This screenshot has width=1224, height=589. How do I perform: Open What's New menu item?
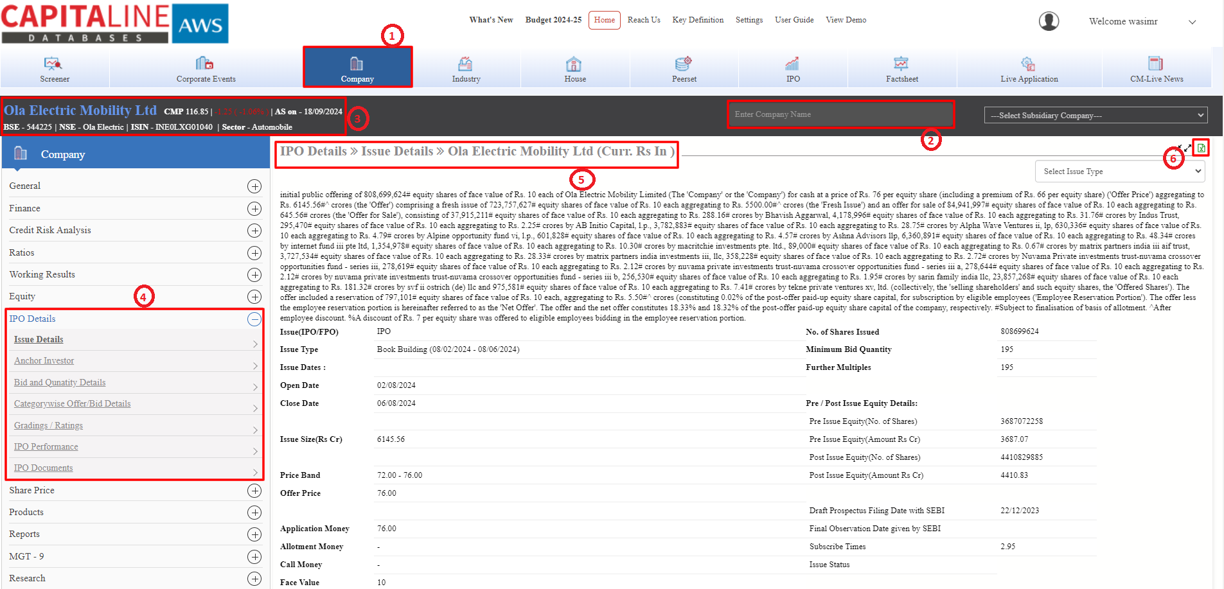pyautogui.click(x=491, y=20)
